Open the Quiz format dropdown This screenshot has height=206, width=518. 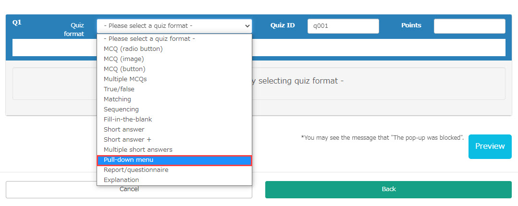(174, 26)
